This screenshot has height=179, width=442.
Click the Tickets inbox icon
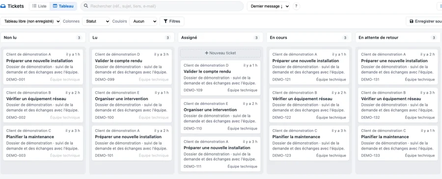point(3,6)
